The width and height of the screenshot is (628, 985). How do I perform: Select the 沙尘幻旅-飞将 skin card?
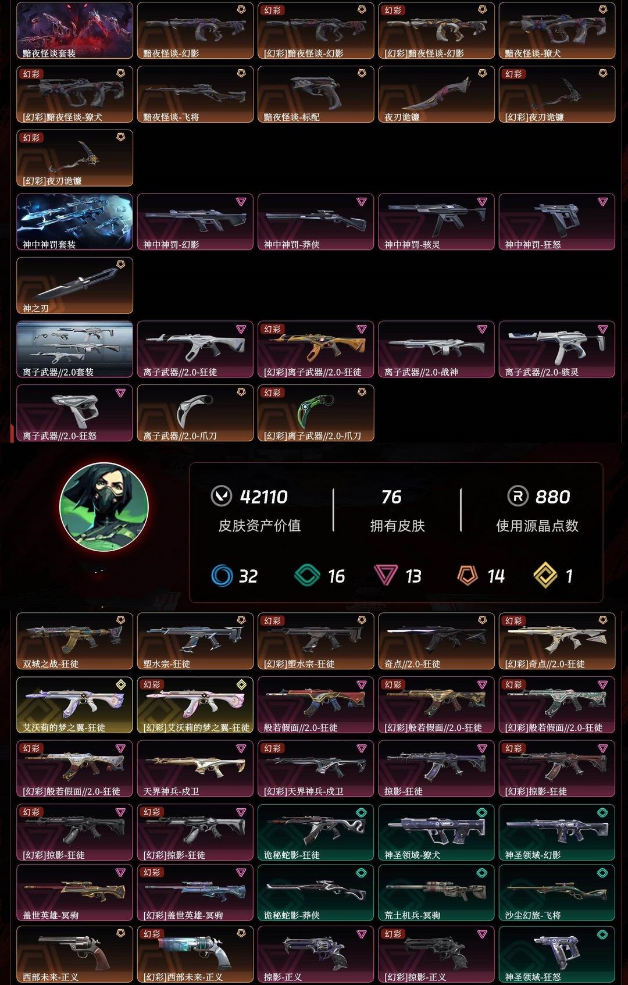click(x=556, y=893)
